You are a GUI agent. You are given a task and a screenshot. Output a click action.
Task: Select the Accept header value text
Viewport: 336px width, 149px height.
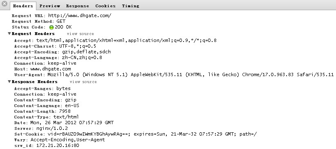pos(126,40)
